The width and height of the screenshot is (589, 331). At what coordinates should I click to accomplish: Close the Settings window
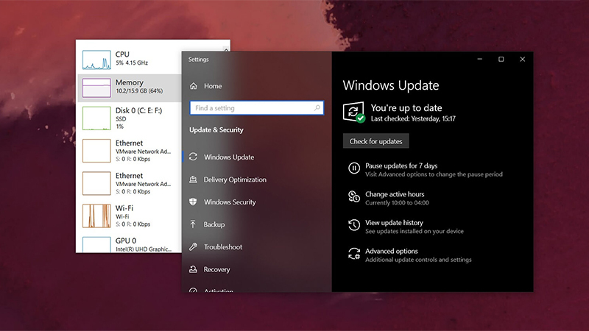(x=523, y=59)
